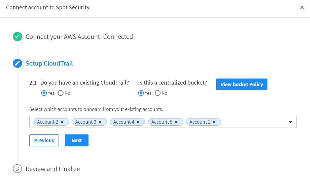Choose Yes for centralized bucket
310x181 pixels.
[141, 93]
